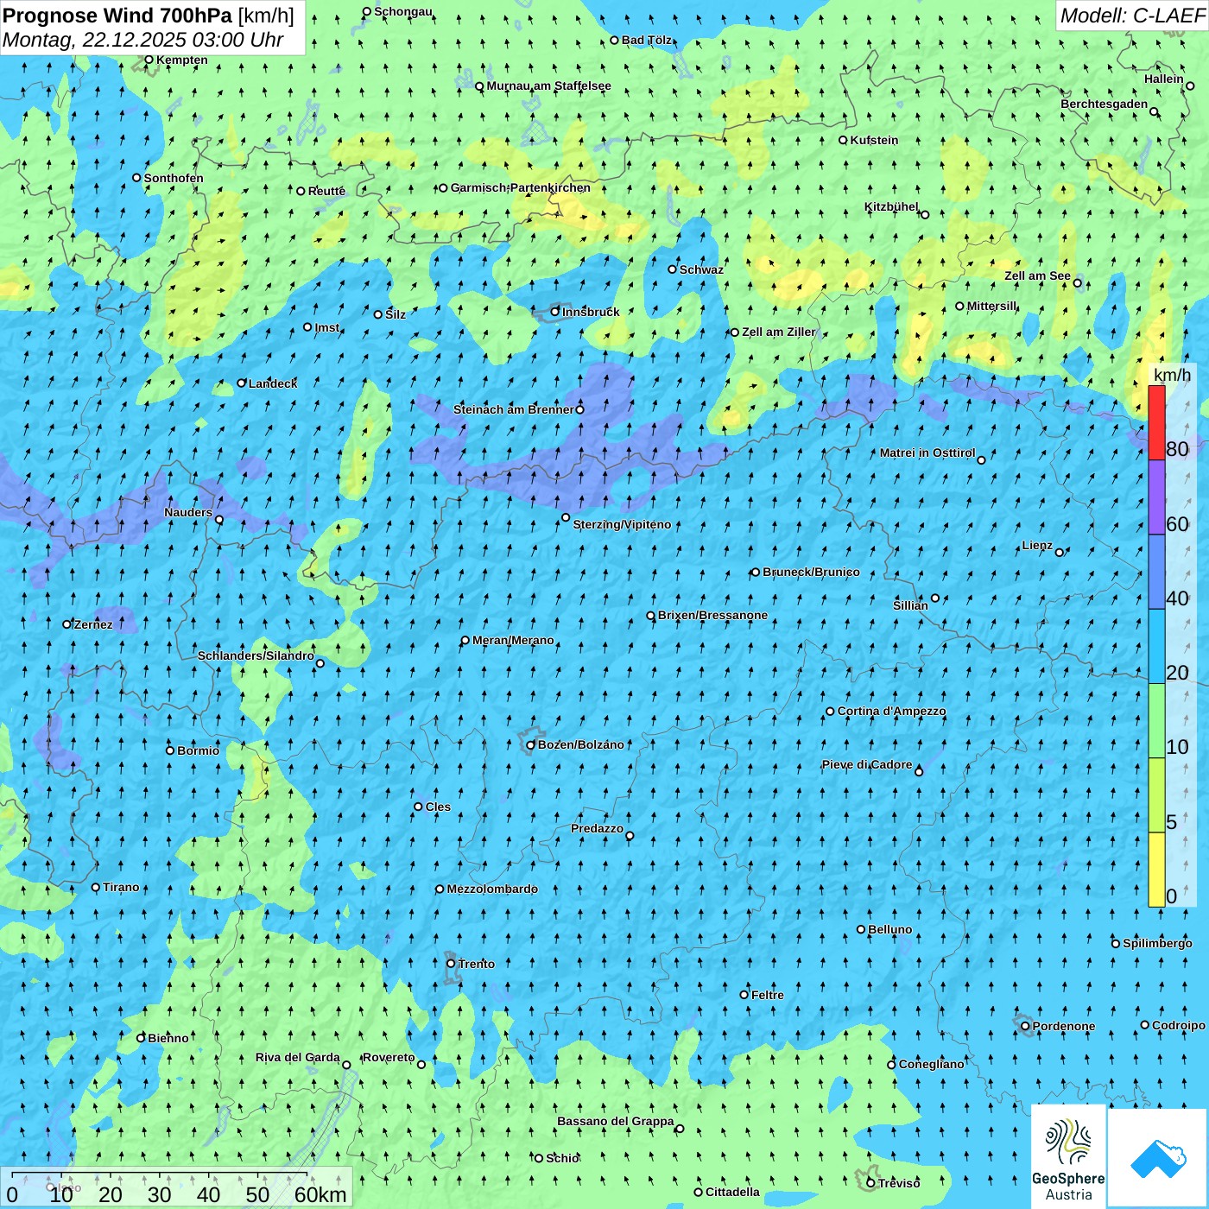Click the Bad Tölz location marker
Screen dimensions: 1209x1209
click(x=614, y=41)
